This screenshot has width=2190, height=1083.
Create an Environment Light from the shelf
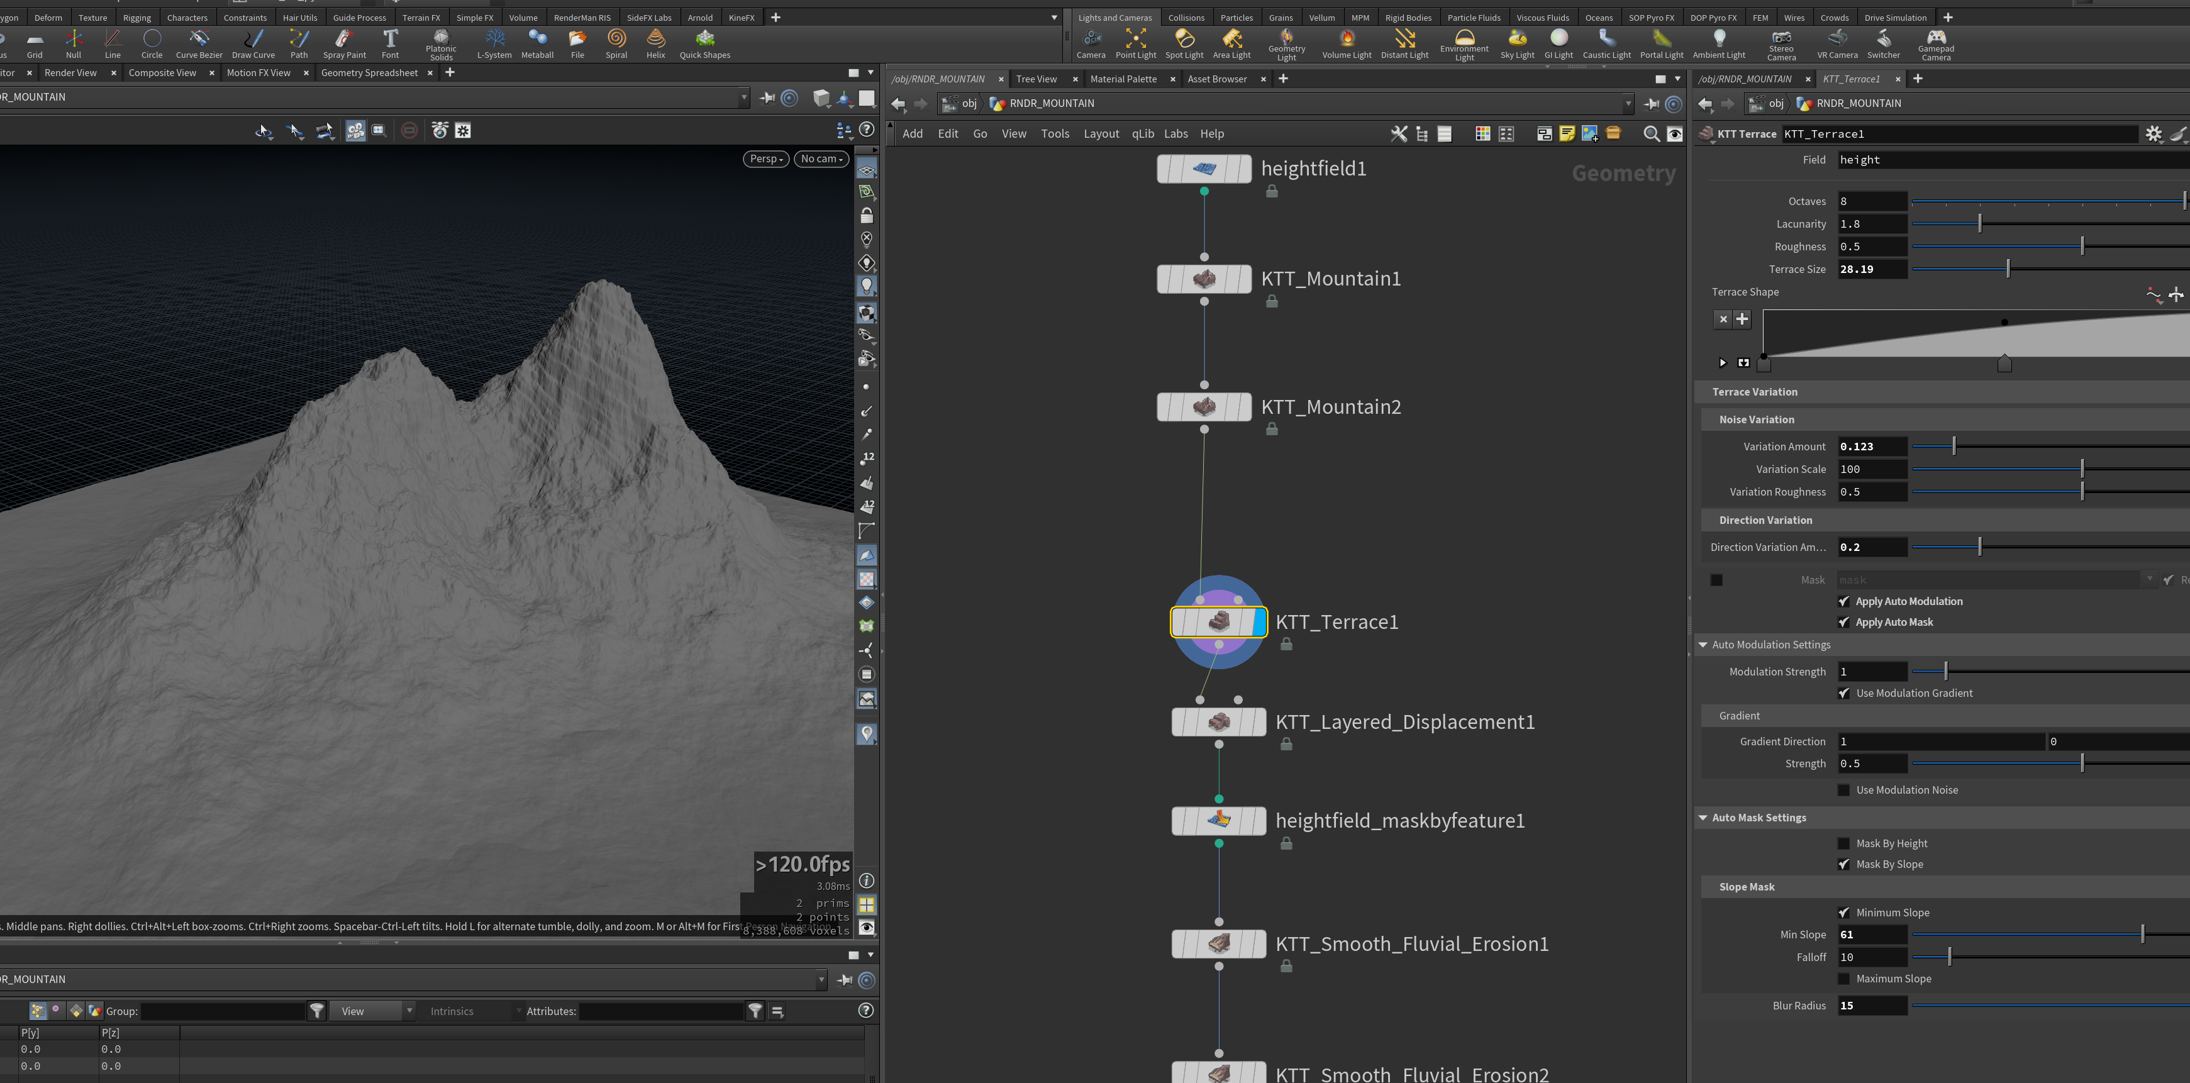(1464, 44)
